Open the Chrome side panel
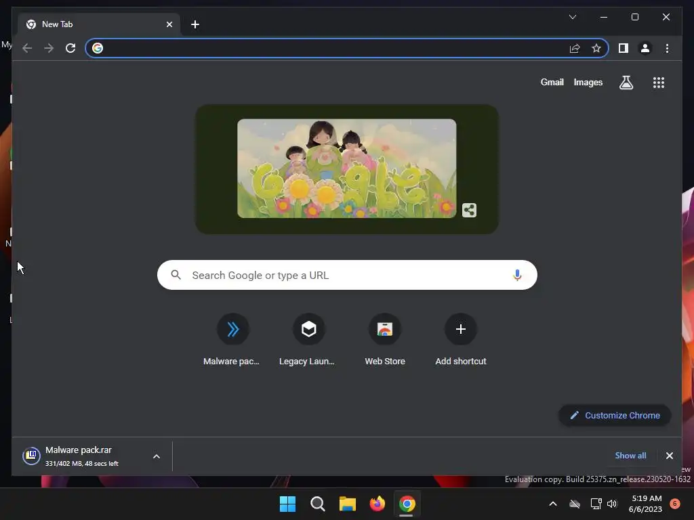 (x=624, y=48)
